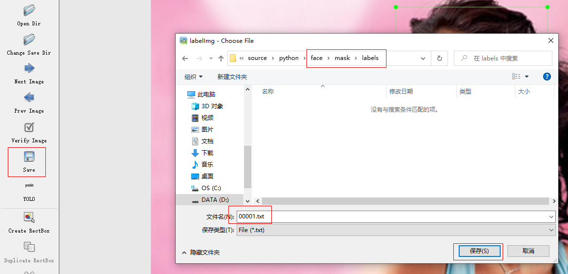
Task: Select 文档 folder in tree
Action: (203, 141)
